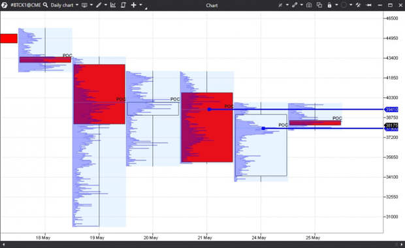405x248 pixels.
Task: Click the 35650 price axis label
Action: [392, 157]
